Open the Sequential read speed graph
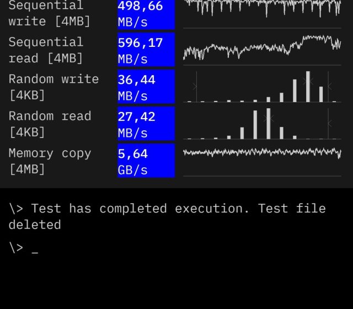 pos(262,50)
